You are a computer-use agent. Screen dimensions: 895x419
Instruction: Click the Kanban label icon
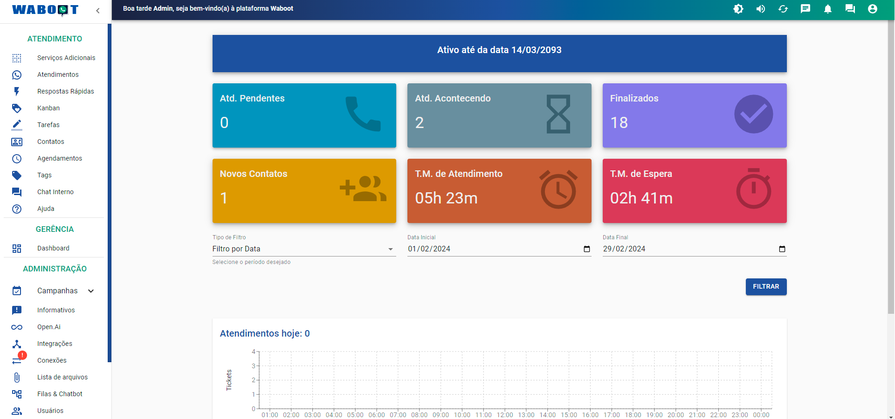[17, 108]
